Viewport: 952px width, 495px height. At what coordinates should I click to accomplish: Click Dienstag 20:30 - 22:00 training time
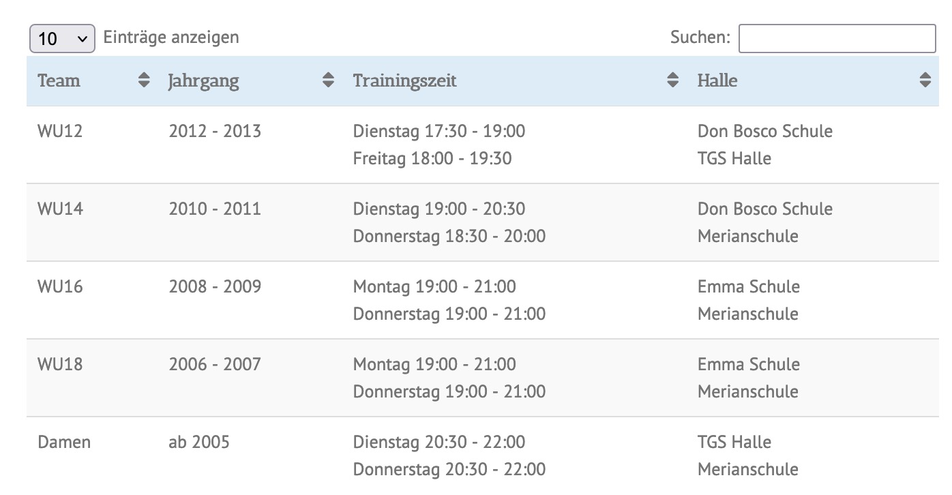pyautogui.click(x=439, y=442)
